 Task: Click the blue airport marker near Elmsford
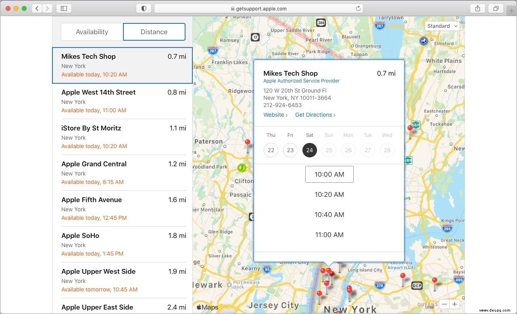point(423,41)
